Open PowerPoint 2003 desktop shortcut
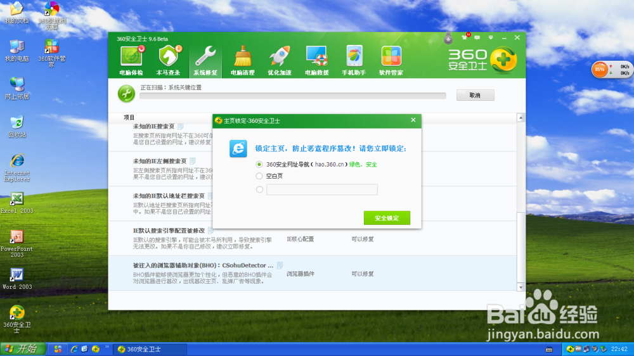634x356 pixels. point(16,244)
